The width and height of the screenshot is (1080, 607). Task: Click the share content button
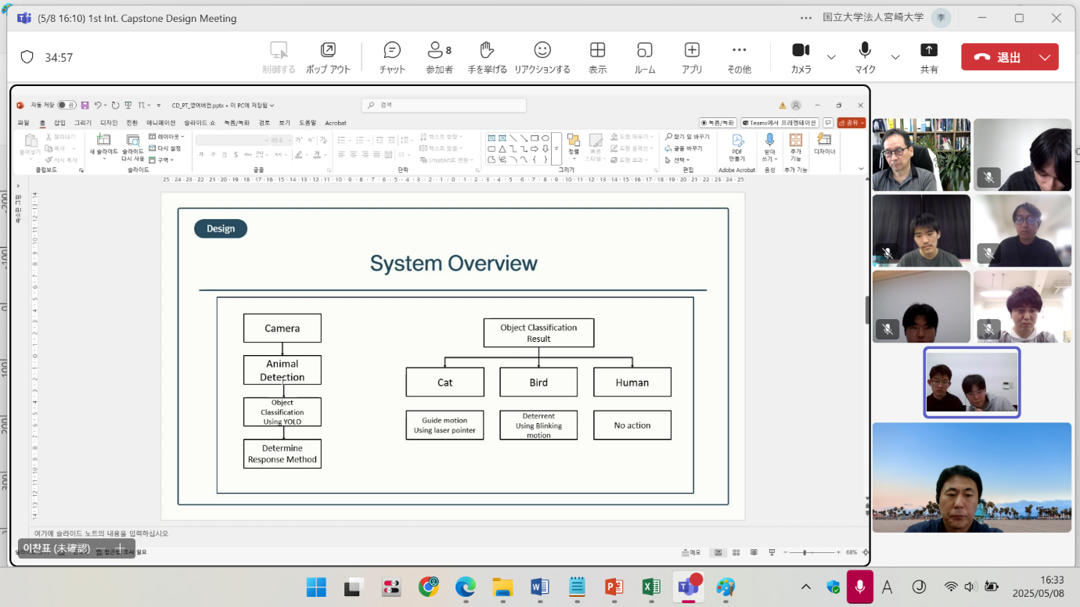point(929,57)
